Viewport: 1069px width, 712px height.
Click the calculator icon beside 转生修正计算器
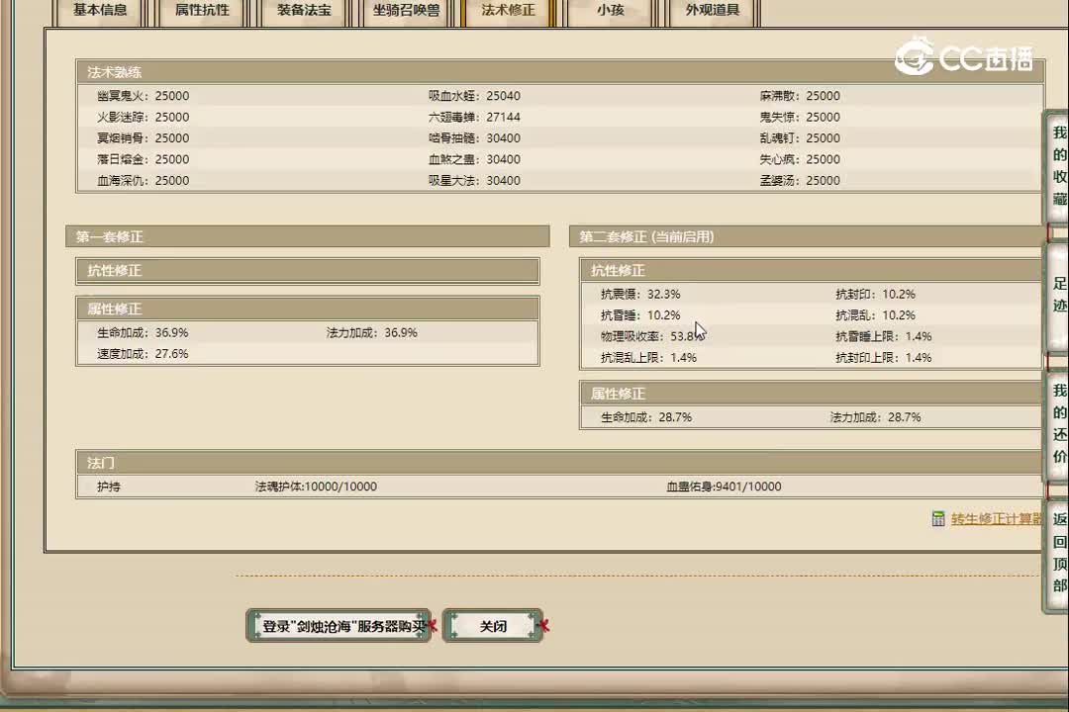[937, 518]
